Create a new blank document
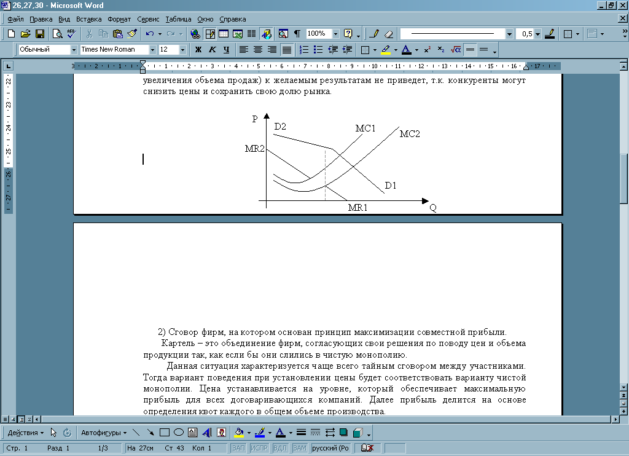The height and width of the screenshot is (456, 629). pyautogui.click(x=11, y=34)
